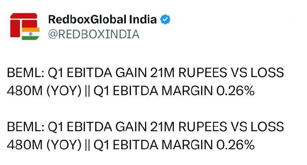Click the blue verified checkmark badge
The height and width of the screenshot is (165, 307).
pyautogui.click(x=165, y=19)
